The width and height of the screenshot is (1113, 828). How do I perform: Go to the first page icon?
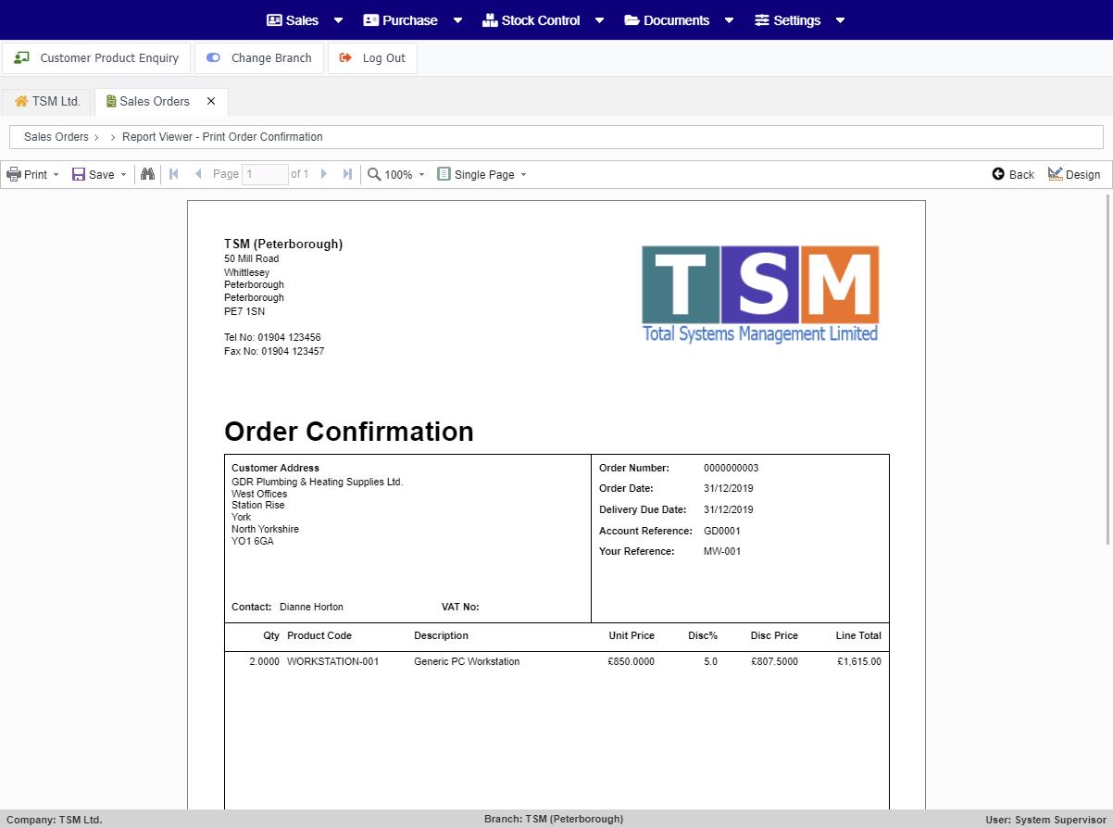click(173, 174)
